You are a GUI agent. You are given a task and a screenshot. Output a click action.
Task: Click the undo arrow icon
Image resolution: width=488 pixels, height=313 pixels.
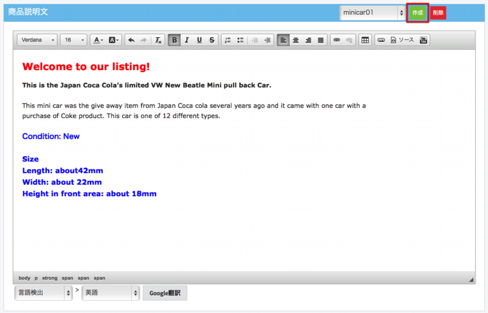pos(131,40)
